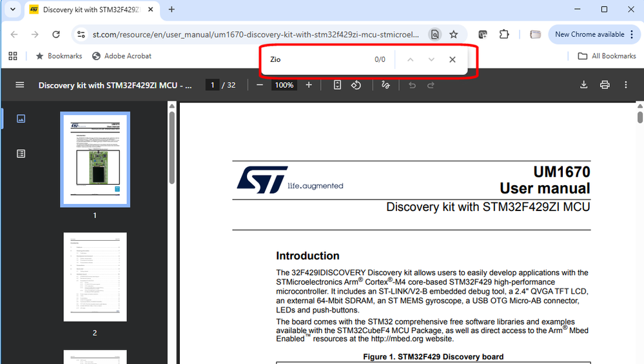Go to previous find result
This screenshot has height=364, width=644.
coord(410,59)
